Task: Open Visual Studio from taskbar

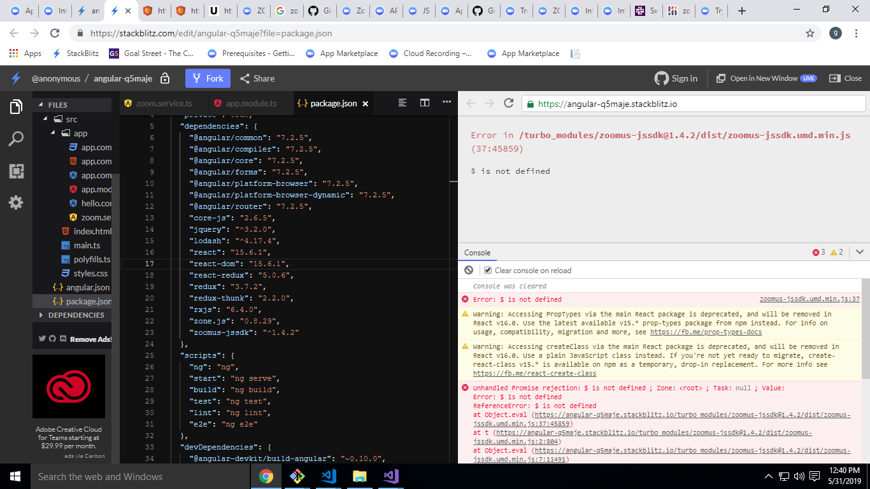Action: tap(391, 476)
